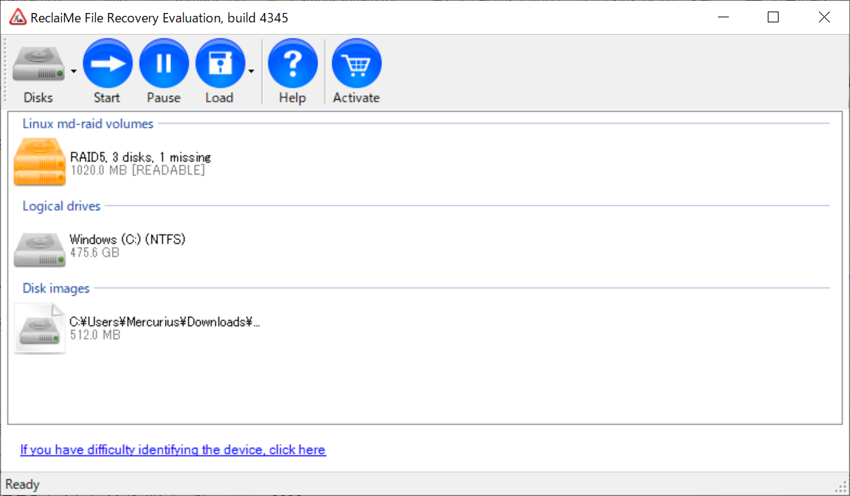Click the Start arrow icon
The image size is (850, 496).
(x=108, y=64)
